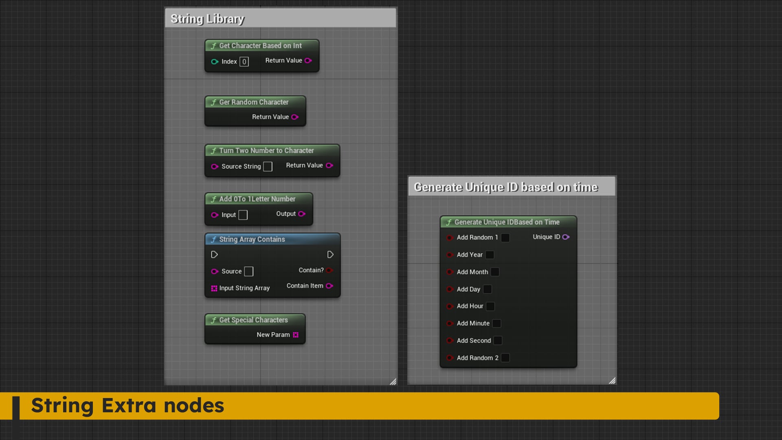Toggle the Input checkbox on Add 0To 1Letter Number
782x440 pixels.
tap(243, 215)
